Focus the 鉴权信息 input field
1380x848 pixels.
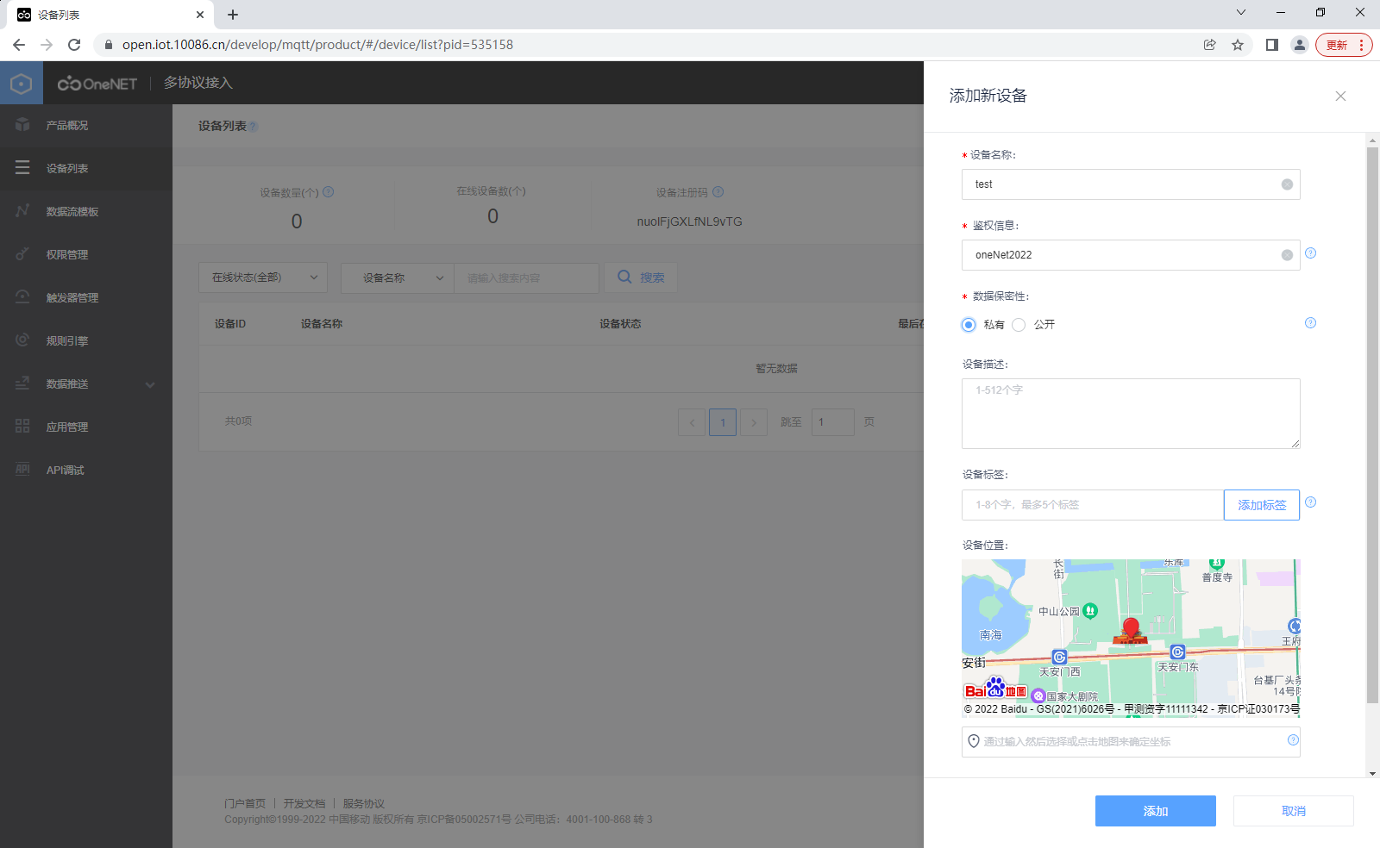(1131, 255)
